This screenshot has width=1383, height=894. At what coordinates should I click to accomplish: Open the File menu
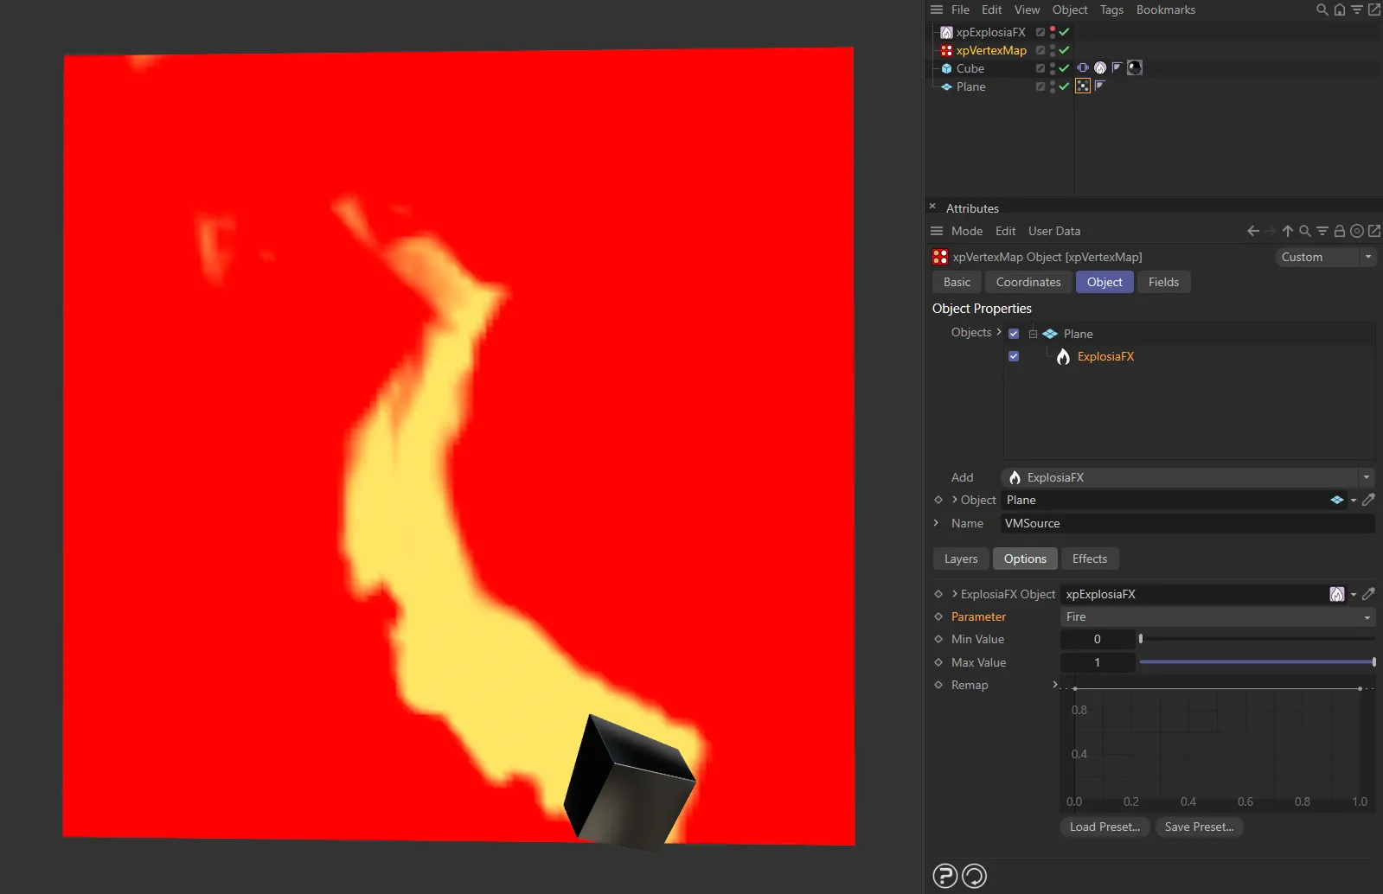(x=960, y=10)
